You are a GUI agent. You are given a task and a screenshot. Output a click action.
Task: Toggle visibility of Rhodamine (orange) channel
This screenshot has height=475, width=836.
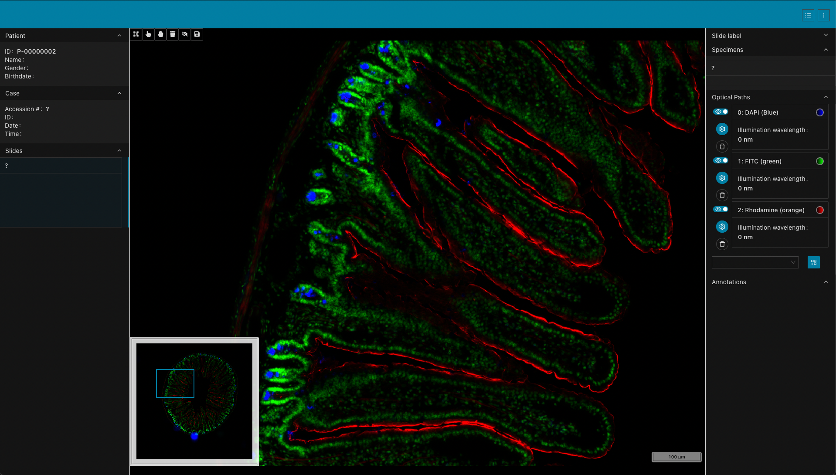[x=720, y=210]
